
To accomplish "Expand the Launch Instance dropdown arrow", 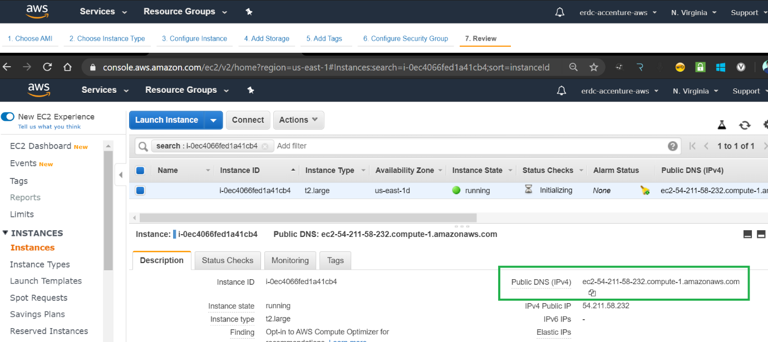I will [x=214, y=120].
